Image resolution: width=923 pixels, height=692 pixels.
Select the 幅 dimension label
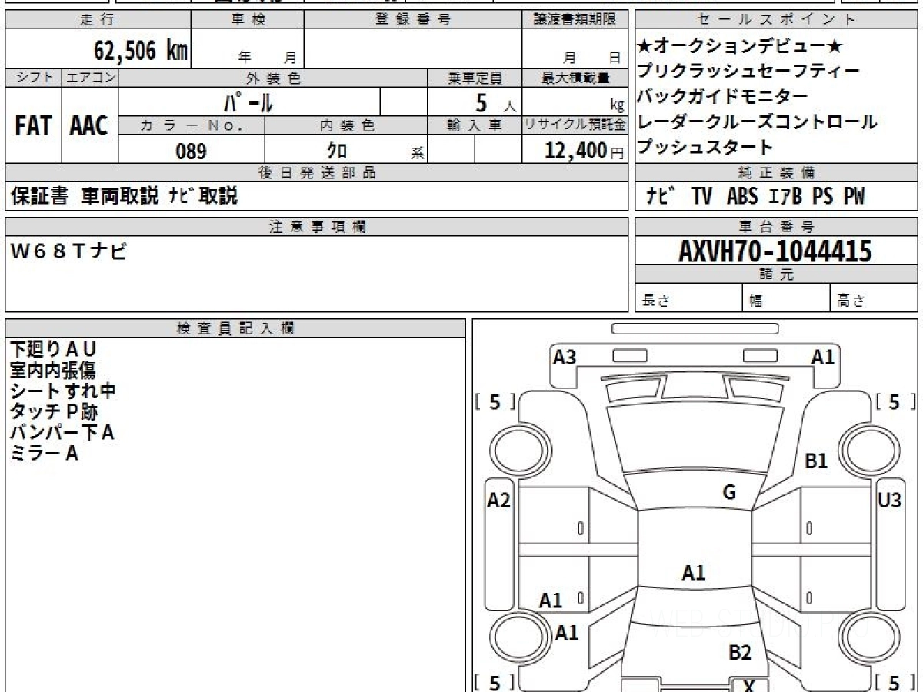point(756,301)
